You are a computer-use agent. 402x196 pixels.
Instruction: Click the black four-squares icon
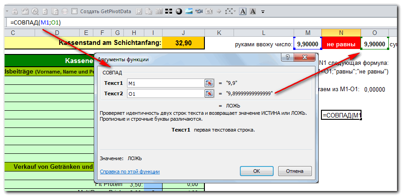click(168, 11)
